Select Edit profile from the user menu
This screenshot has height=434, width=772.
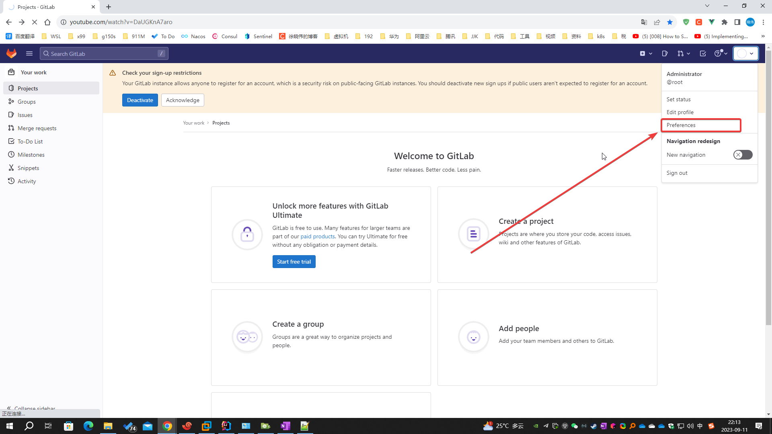[680, 112]
